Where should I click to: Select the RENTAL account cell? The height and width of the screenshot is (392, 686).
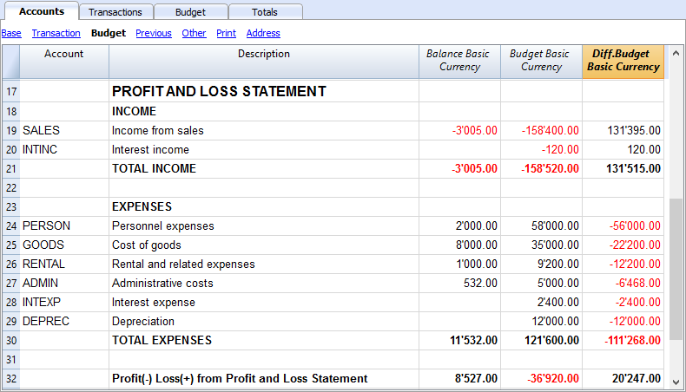pos(64,264)
